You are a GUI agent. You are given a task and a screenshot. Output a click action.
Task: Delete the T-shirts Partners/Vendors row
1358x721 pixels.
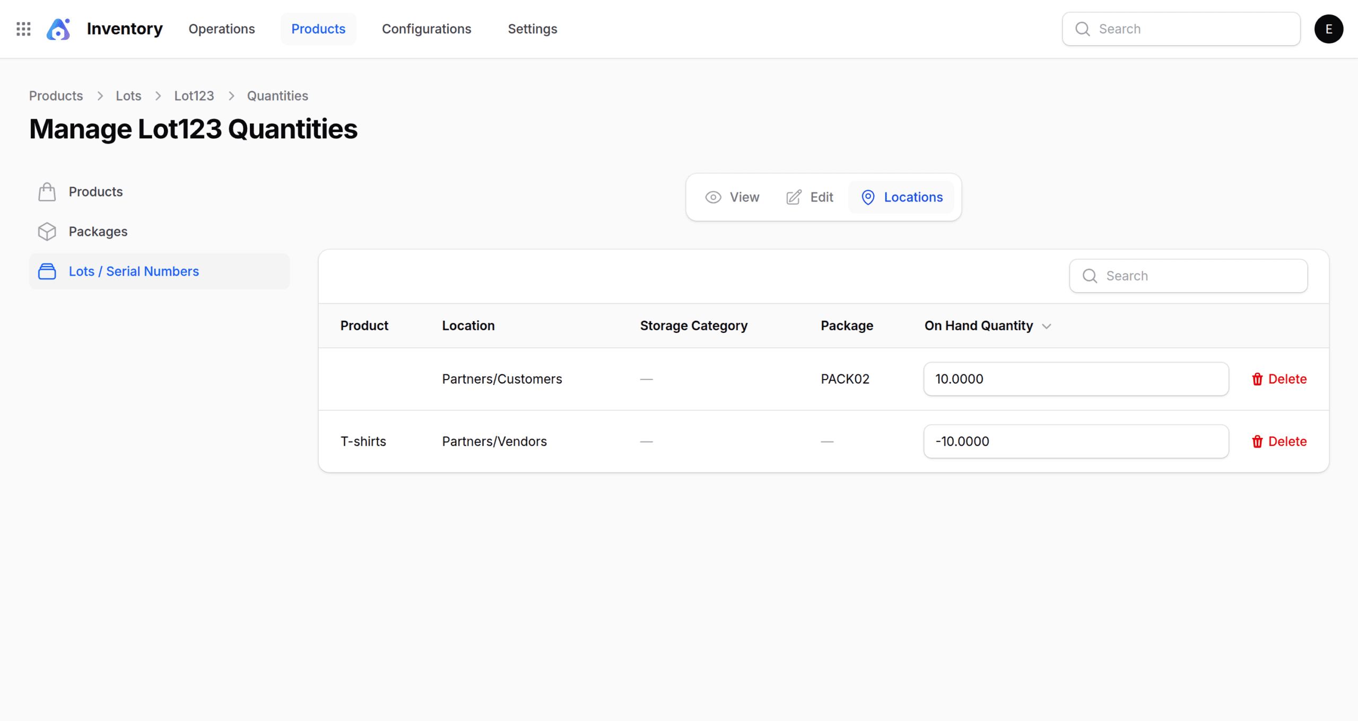pyautogui.click(x=1279, y=441)
